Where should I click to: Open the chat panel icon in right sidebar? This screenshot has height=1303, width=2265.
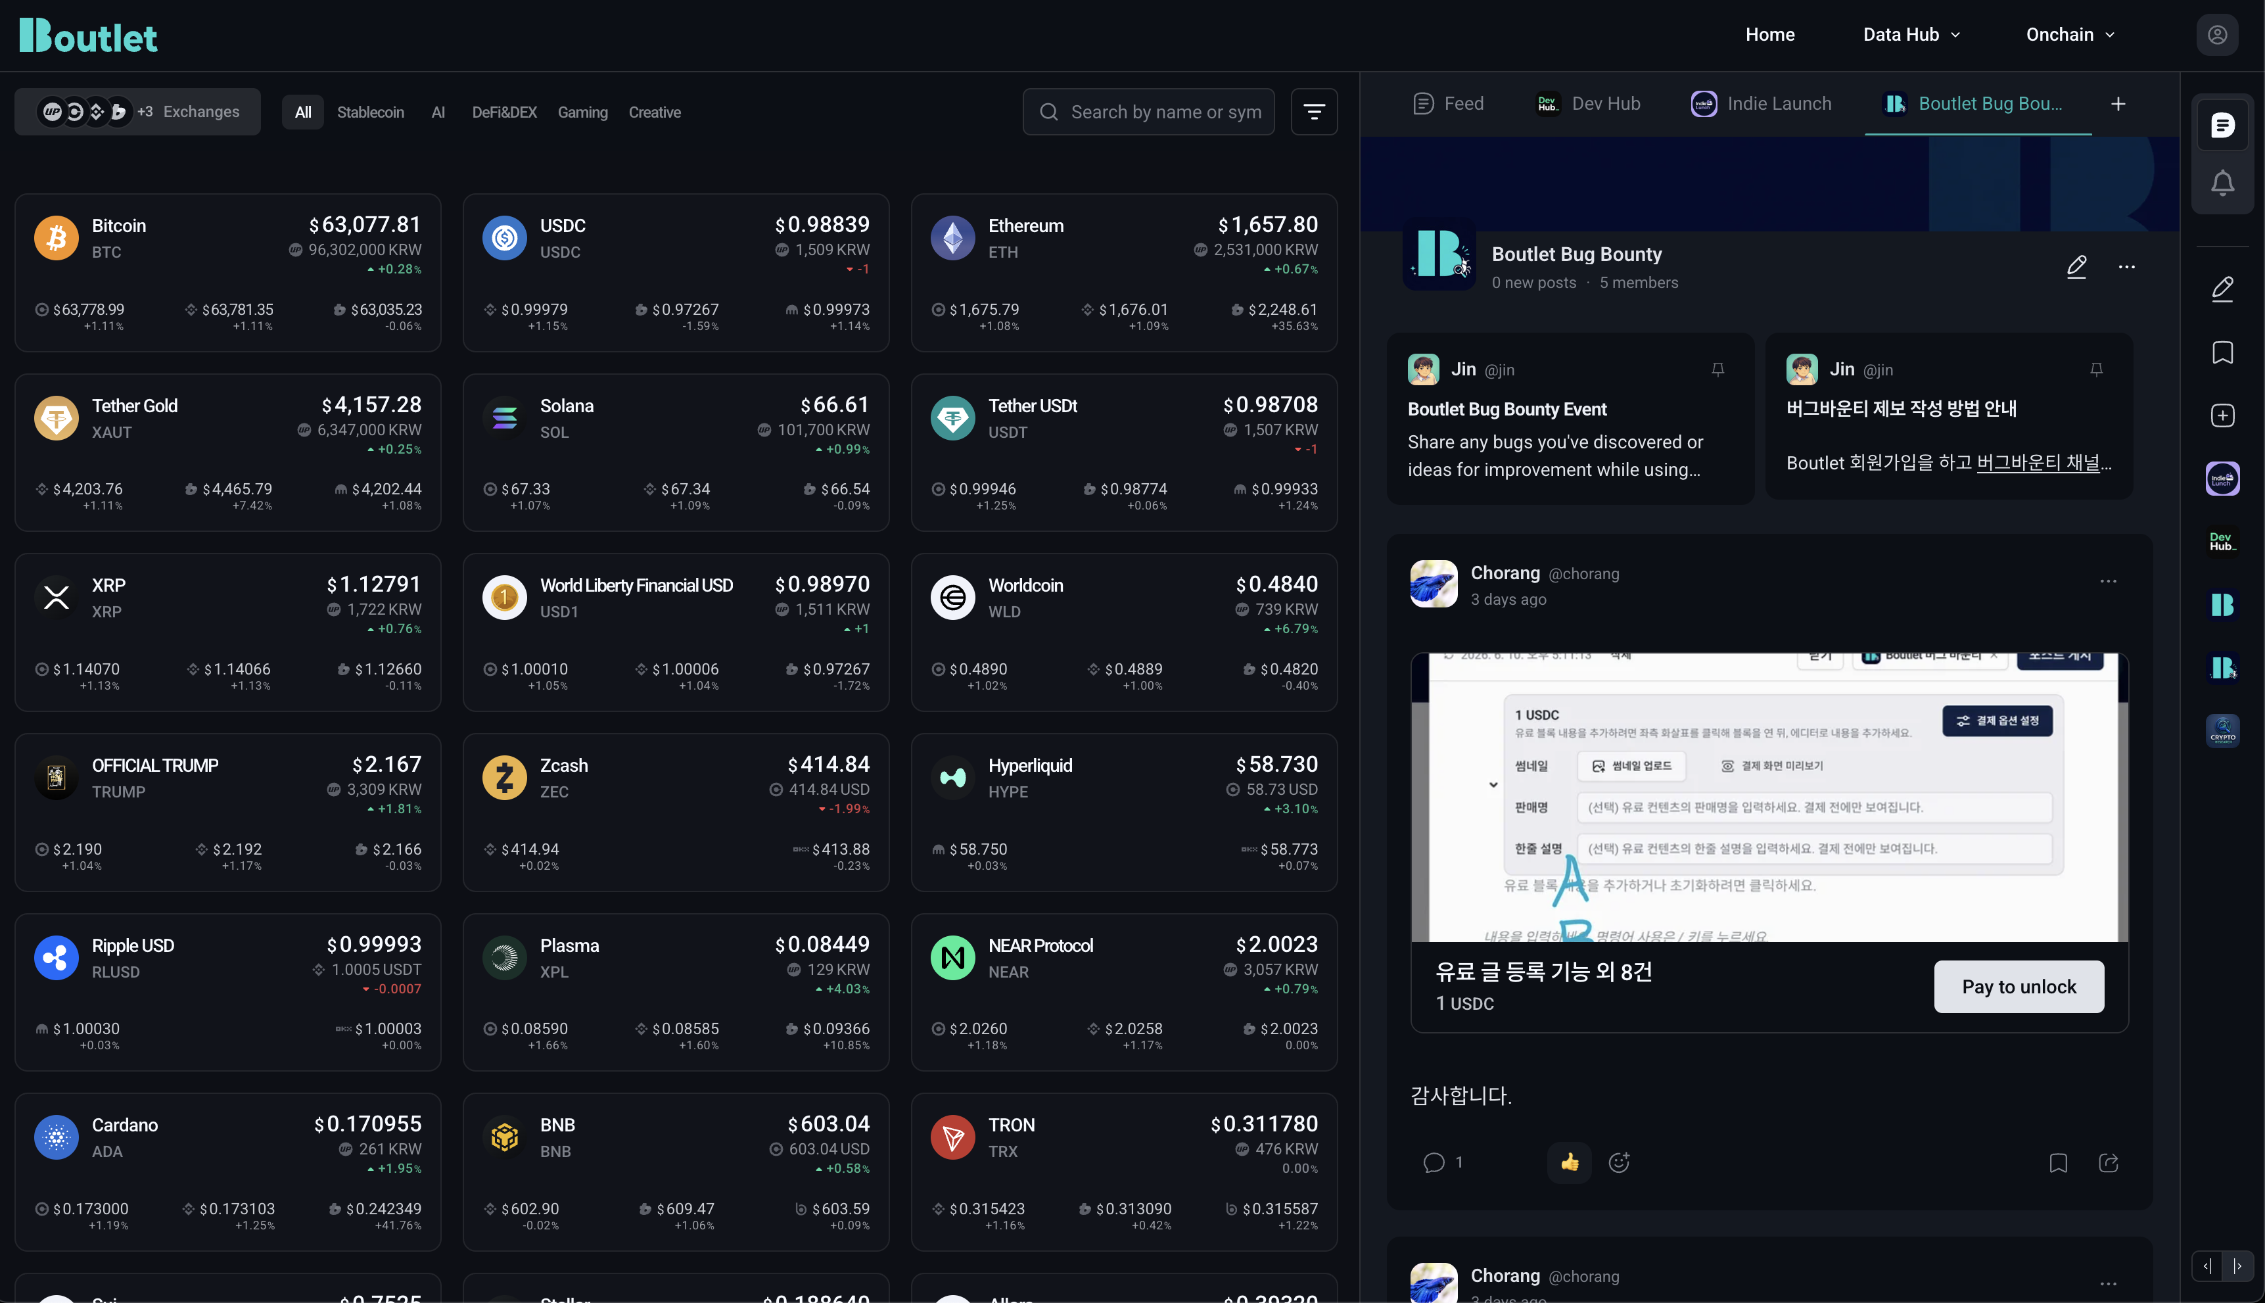click(2222, 126)
